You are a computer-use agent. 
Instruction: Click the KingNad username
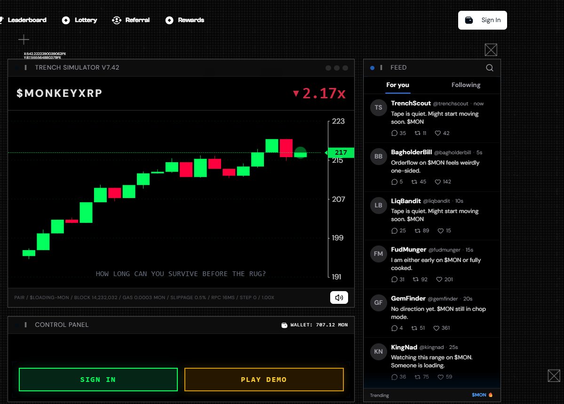[404, 347]
